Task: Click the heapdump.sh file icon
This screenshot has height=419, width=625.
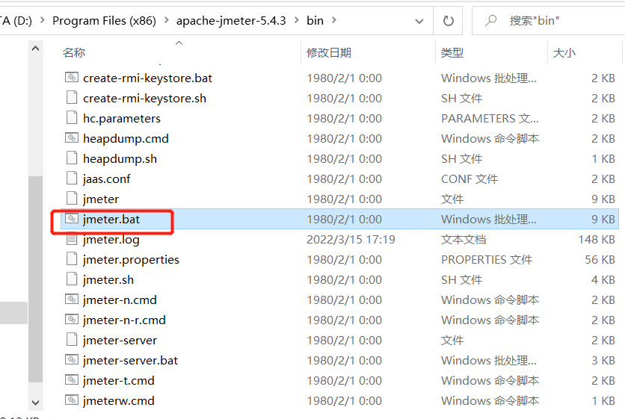Action: (x=72, y=158)
